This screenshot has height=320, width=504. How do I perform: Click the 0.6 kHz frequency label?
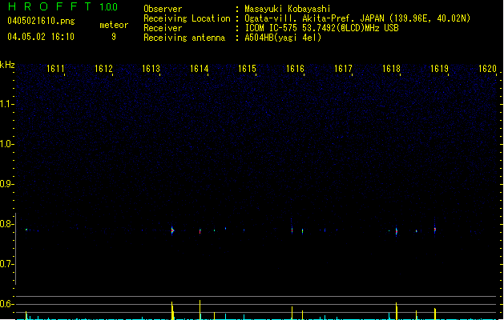(6, 304)
